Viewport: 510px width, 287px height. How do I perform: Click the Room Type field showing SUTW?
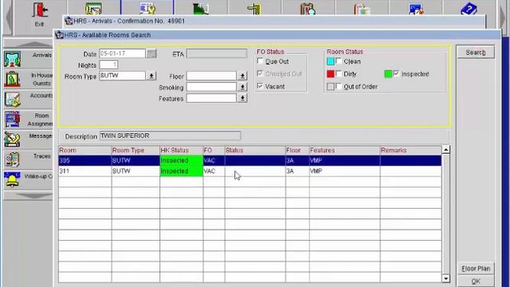[x=122, y=76]
